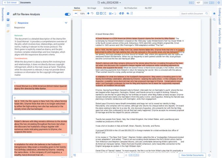Switch to Native viewer tab
Image resolution: width=222 pixels, height=158 pixels.
77,8
